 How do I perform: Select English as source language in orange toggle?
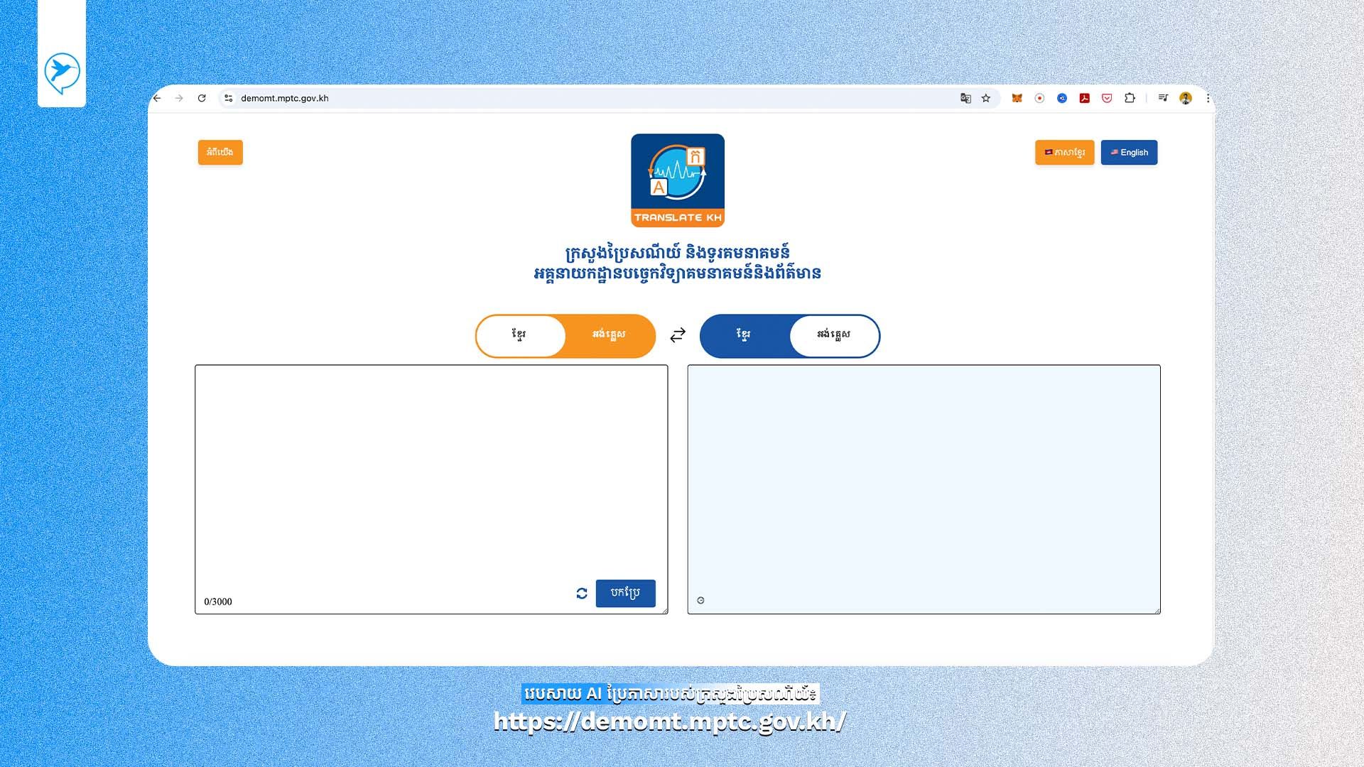point(610,335)
